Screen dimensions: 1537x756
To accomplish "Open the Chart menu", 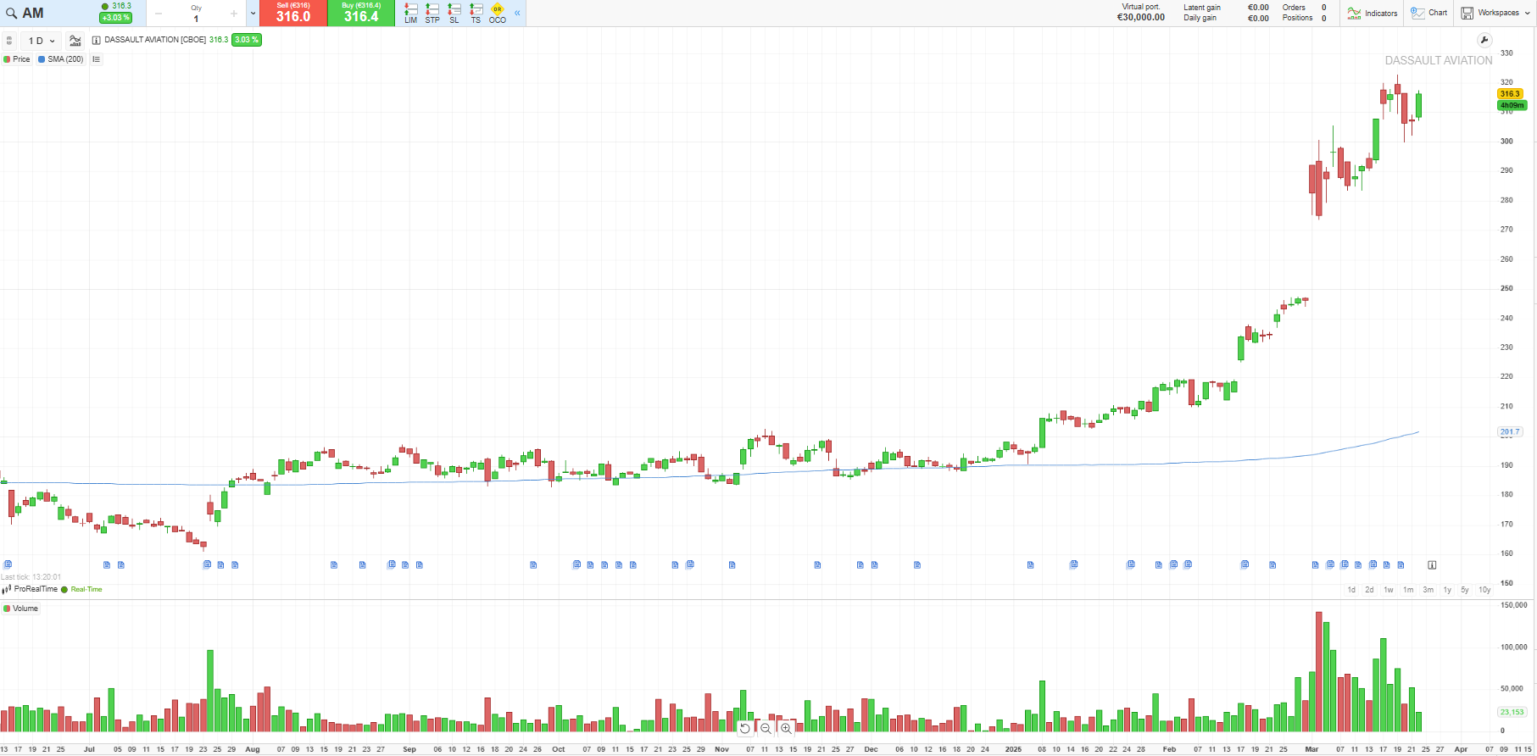I will tap(1429, 13).
